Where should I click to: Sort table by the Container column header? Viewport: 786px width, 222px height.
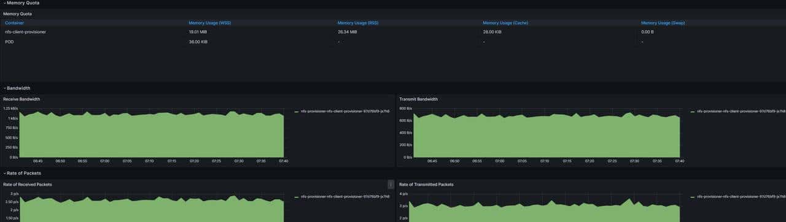[x=14, y=23]
